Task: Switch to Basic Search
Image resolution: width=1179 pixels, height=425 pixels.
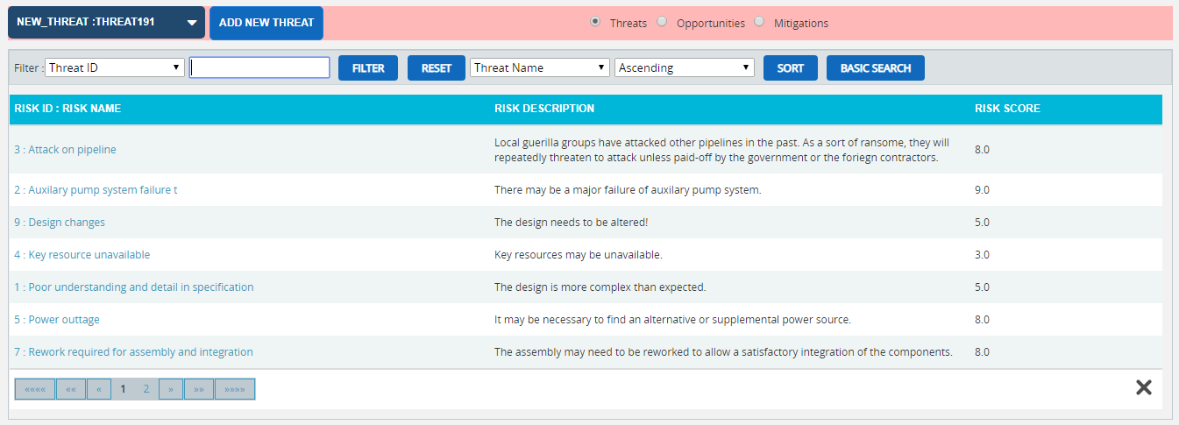Action: [x=876, y=67]
